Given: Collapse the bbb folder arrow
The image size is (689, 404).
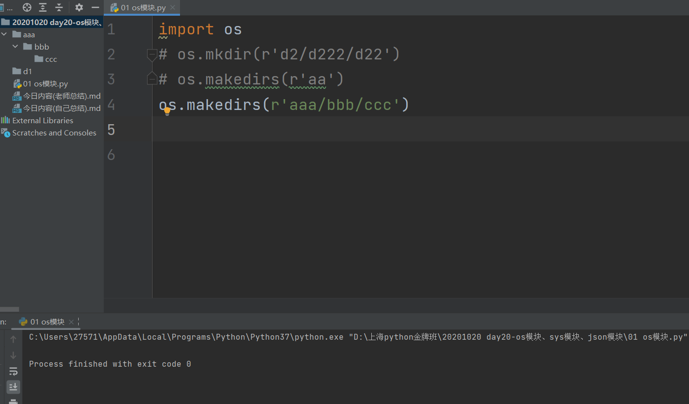Looking at the screenshot, I should (x=15, y=47).
